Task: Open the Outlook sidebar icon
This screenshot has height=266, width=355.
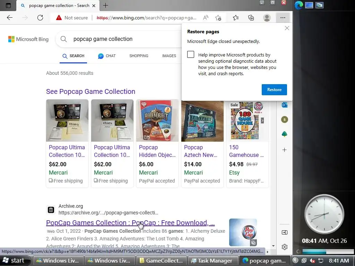Action: click(x=285, y=105)
